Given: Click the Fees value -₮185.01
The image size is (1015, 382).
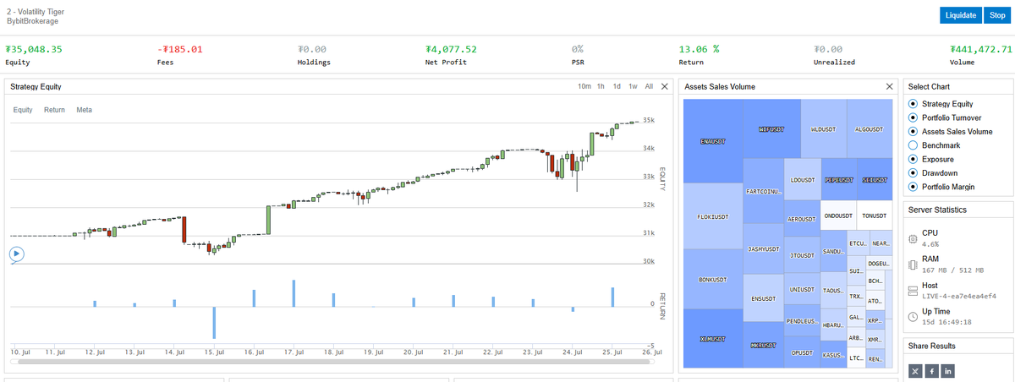Looking at the screenshot, I should tap(180, 49).
